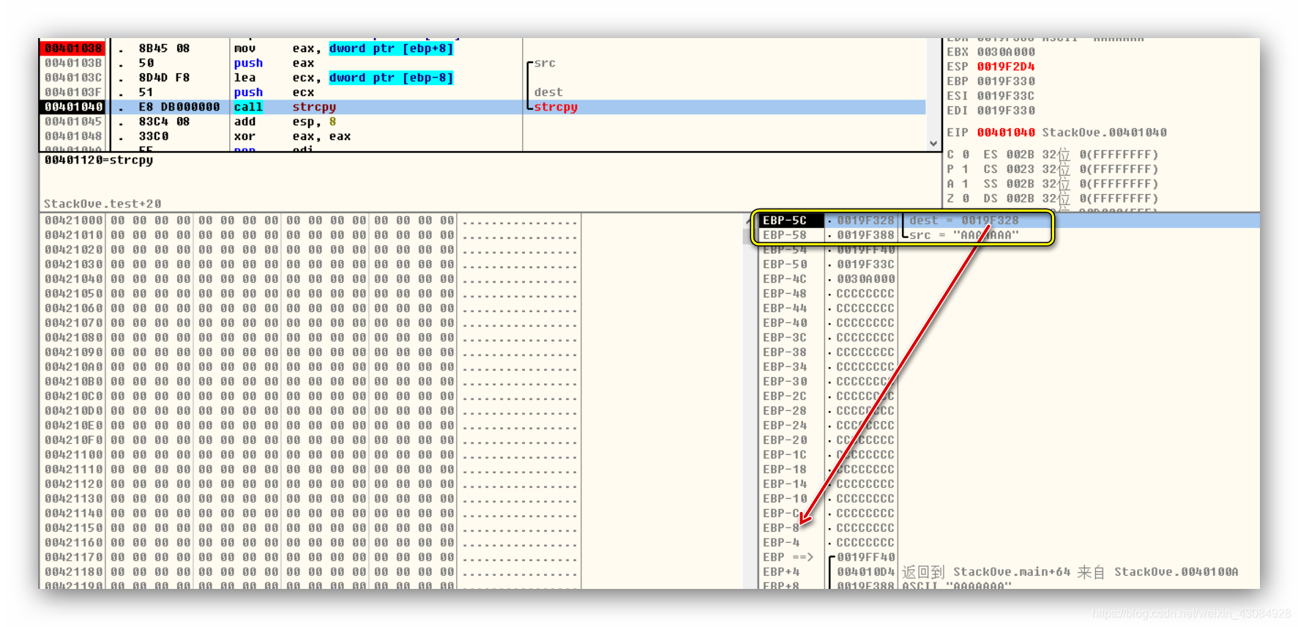This screenshot has height=627, width=1298.
Task: Click the DS segment value 002B
Action: pos(1020,199)
